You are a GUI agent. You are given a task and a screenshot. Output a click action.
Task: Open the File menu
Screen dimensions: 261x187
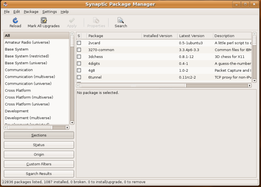[x=7, y=12]
